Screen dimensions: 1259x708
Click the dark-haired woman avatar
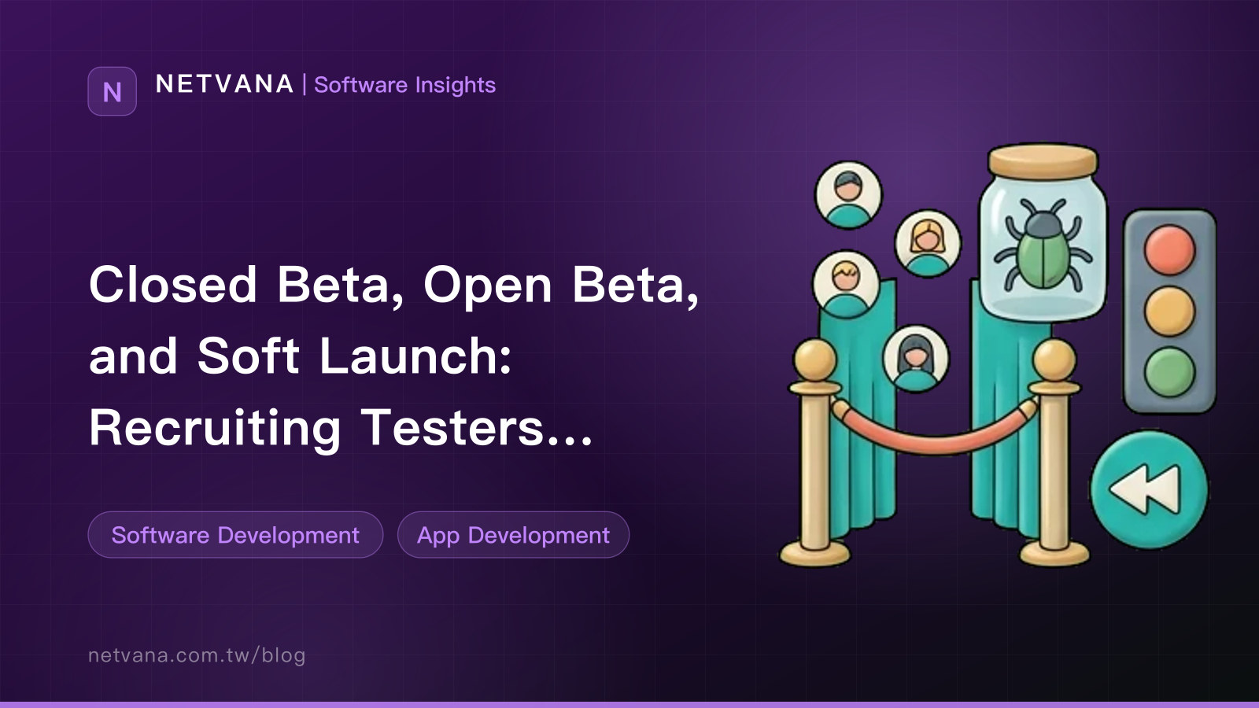pos(916,358)
